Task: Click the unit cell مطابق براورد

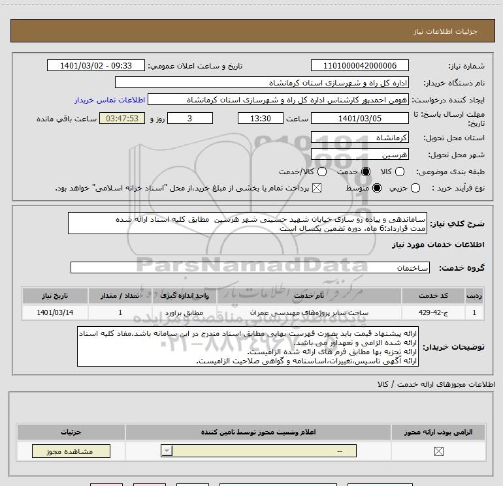Action: coord(184,312)
